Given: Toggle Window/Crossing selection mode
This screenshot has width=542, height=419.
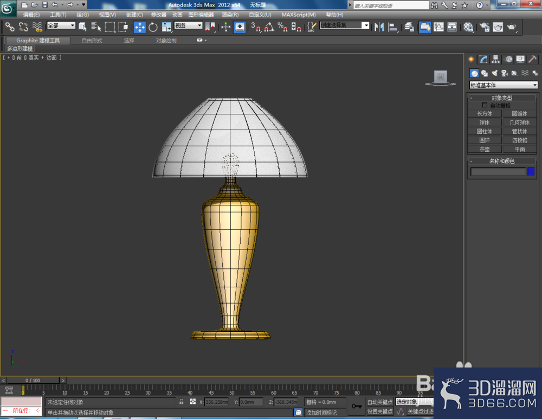Looking at the screenshot, I should [123, 27].
